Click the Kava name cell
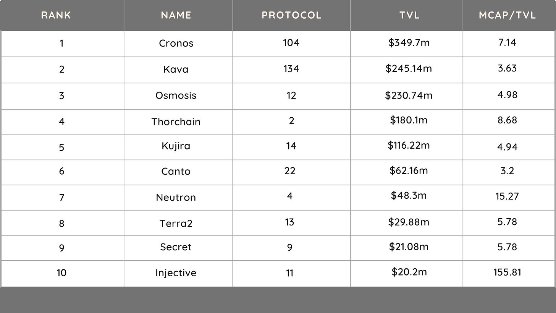 [176, 69]
